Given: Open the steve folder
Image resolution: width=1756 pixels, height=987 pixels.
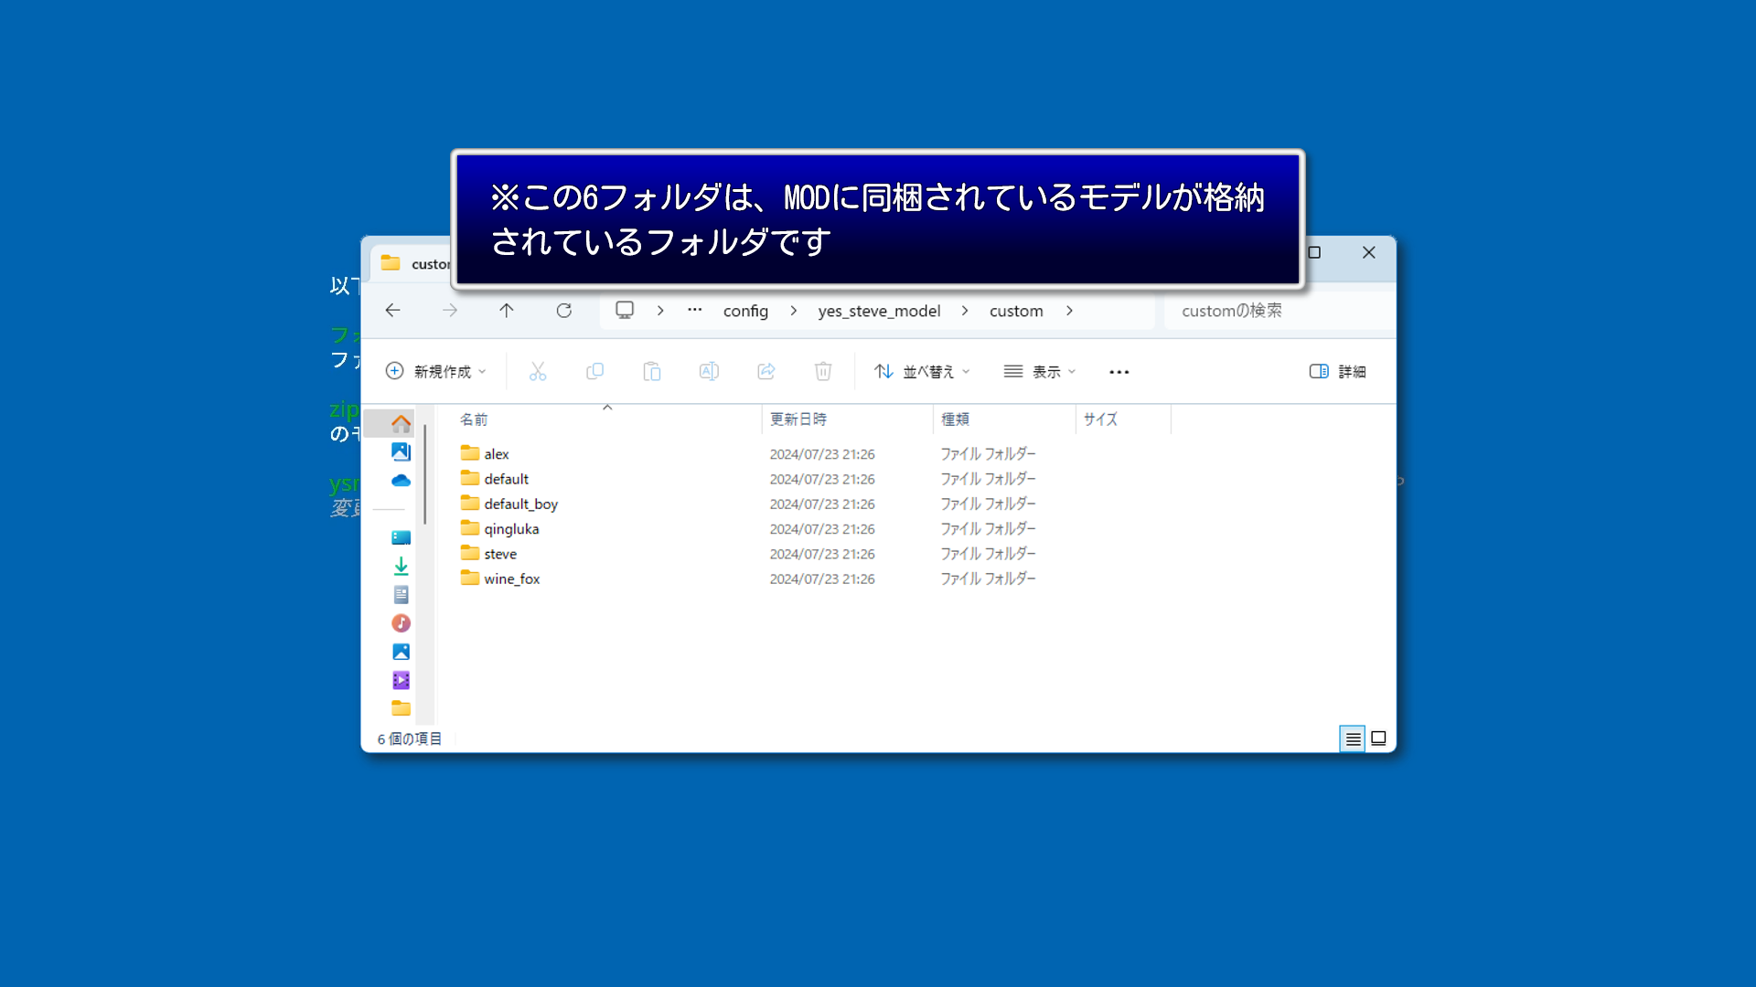Looking at the screenshot, I should click(x=501, y=553).
